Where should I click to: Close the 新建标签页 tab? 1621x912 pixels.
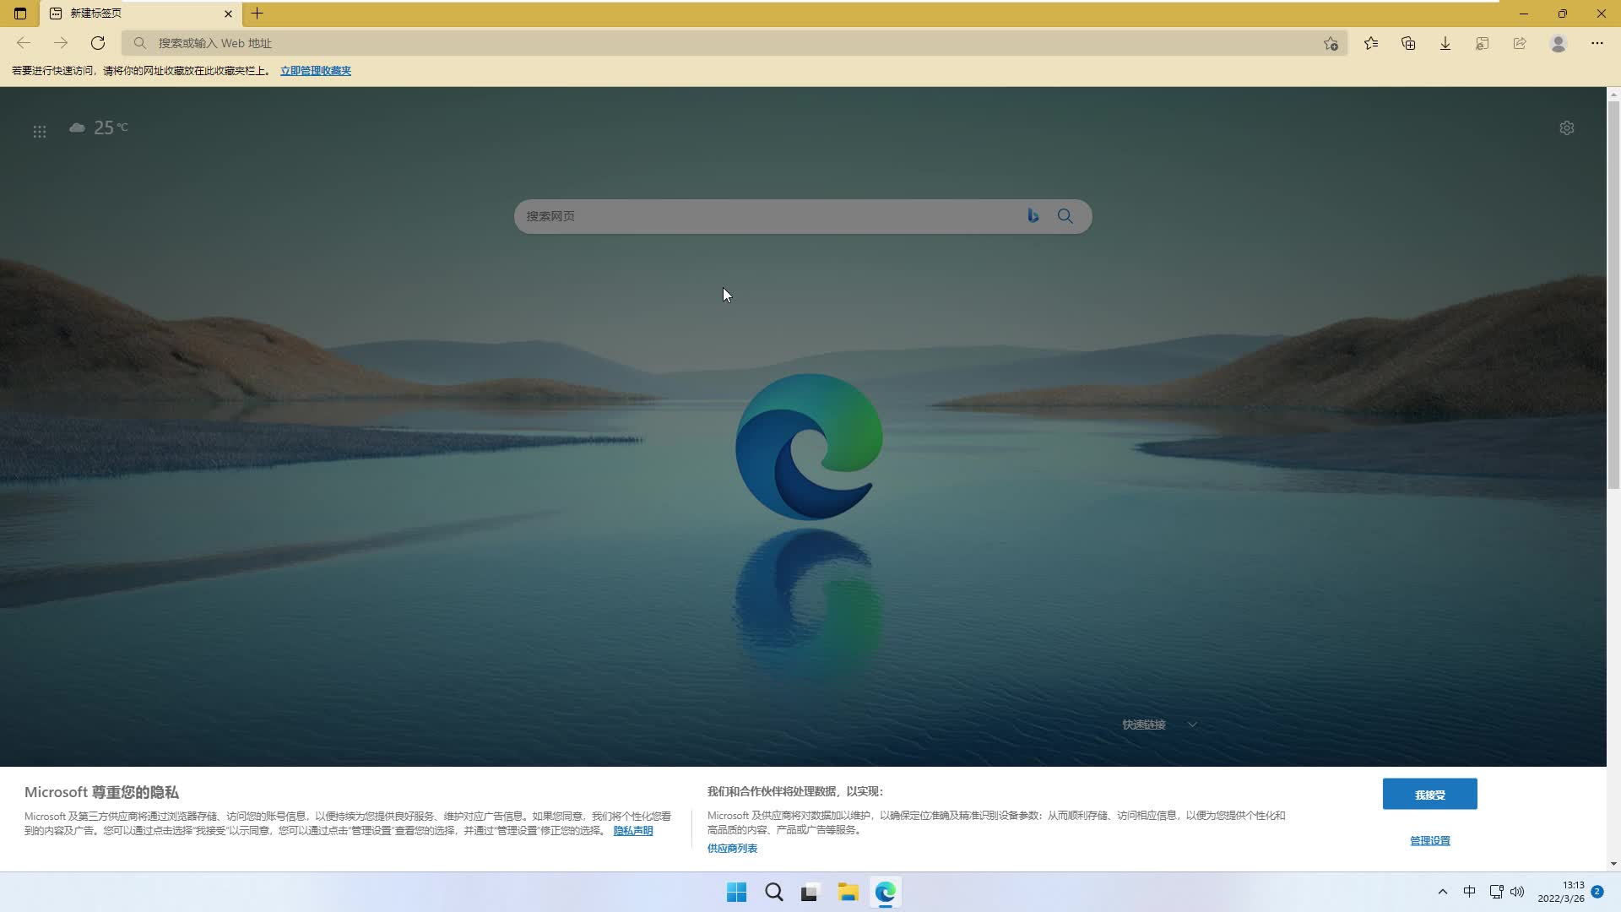[x=228, y=14]
